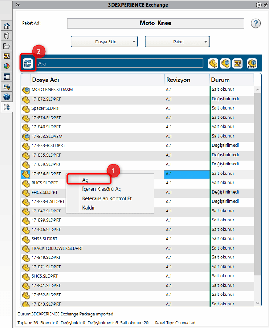Click Toplam: 26 in status bar
This screenshot has height=328, width=269.
pos(28,323)
